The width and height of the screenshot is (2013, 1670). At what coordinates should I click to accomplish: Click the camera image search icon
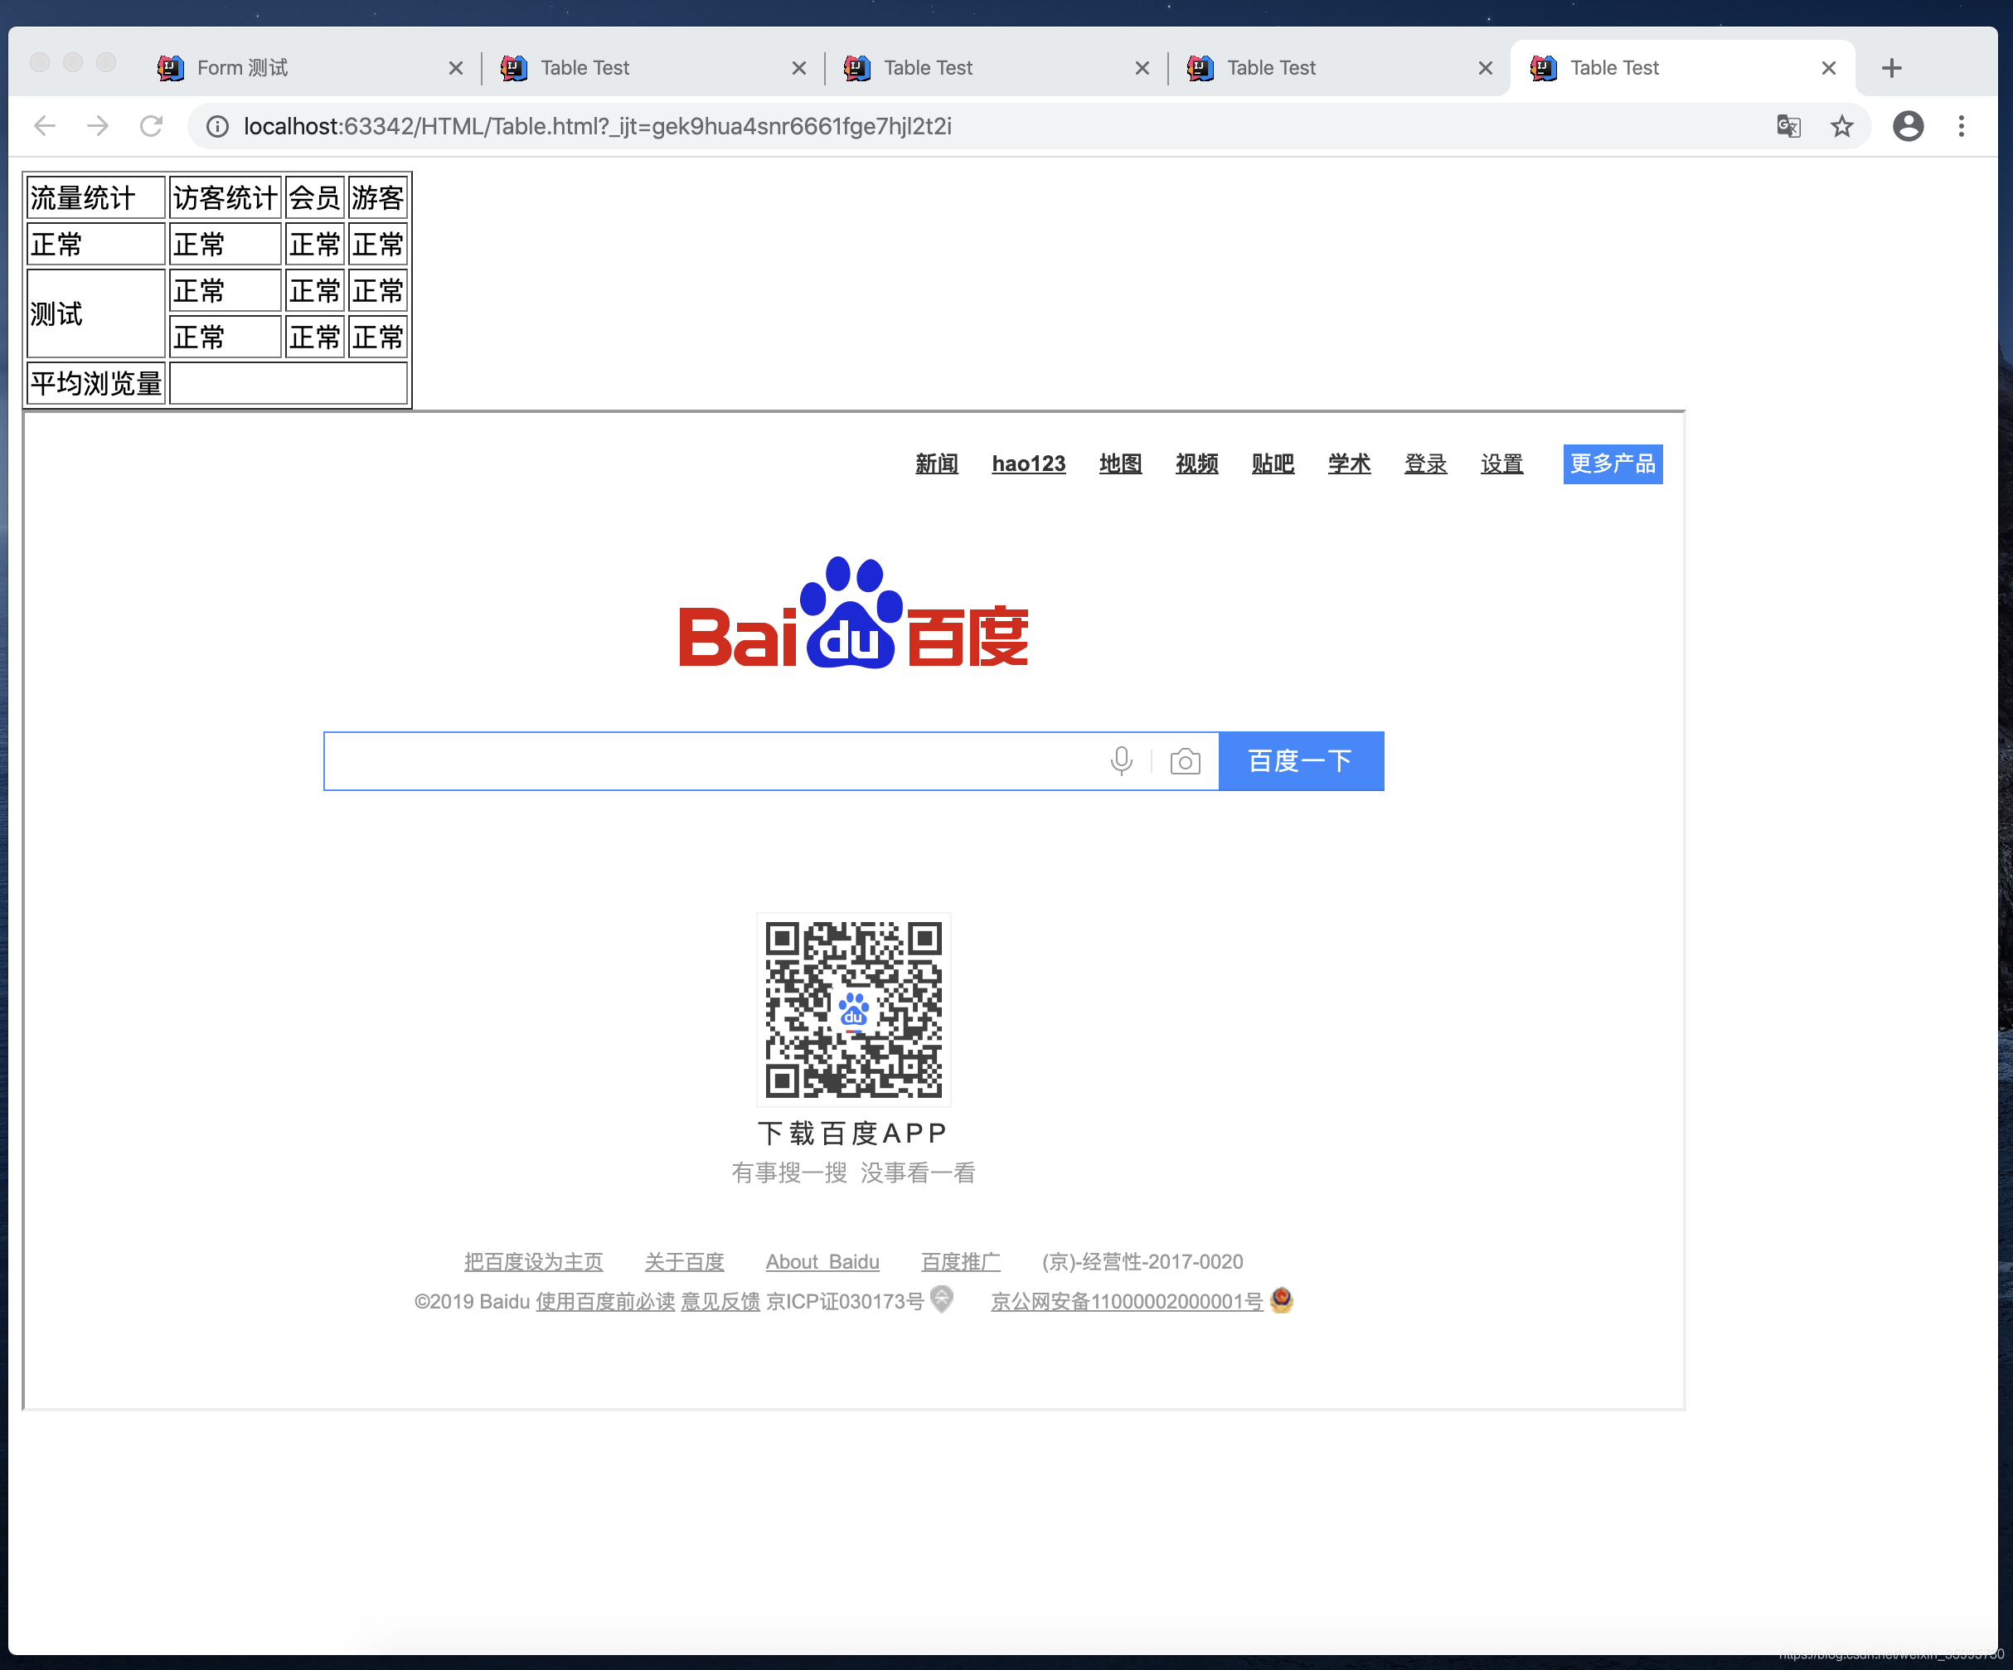1185,761
